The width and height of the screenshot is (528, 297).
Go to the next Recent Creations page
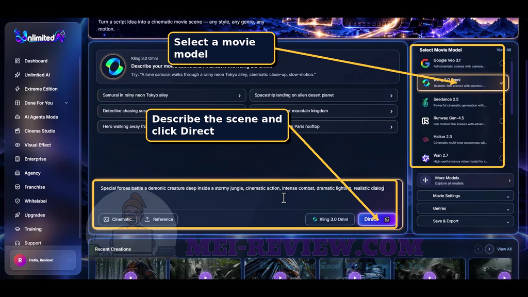(489, 249)
